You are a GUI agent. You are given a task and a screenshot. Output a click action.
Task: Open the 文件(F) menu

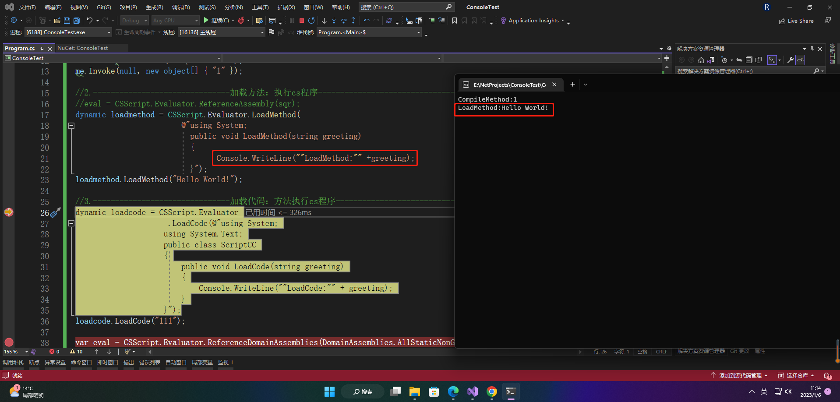coord(27,7)
